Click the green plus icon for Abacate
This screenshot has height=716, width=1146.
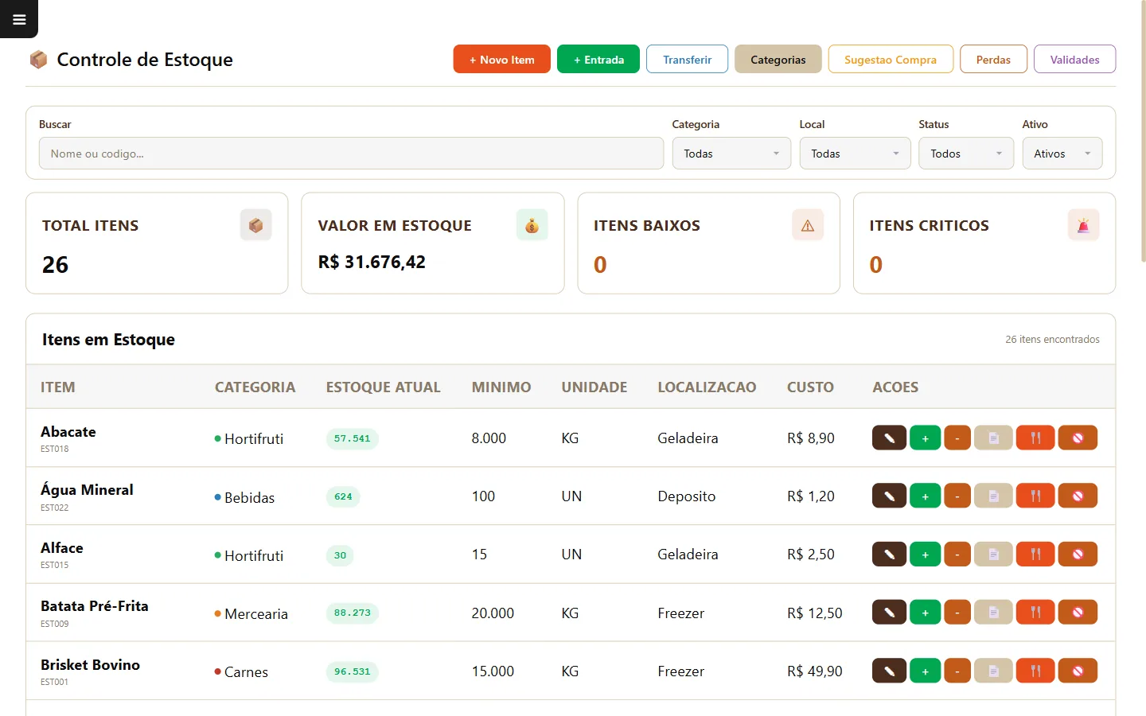925,438
